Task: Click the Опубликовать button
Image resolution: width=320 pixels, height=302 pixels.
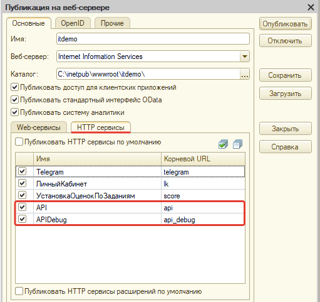Action: coord(286,24)
